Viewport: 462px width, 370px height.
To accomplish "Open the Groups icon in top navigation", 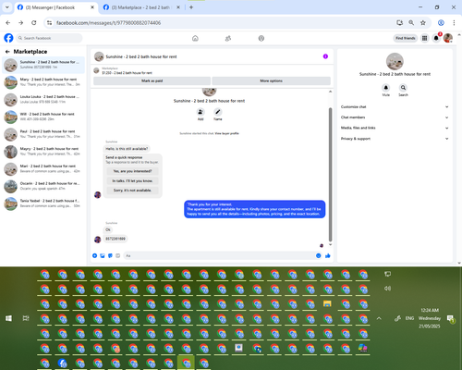I will click(261, 38).
